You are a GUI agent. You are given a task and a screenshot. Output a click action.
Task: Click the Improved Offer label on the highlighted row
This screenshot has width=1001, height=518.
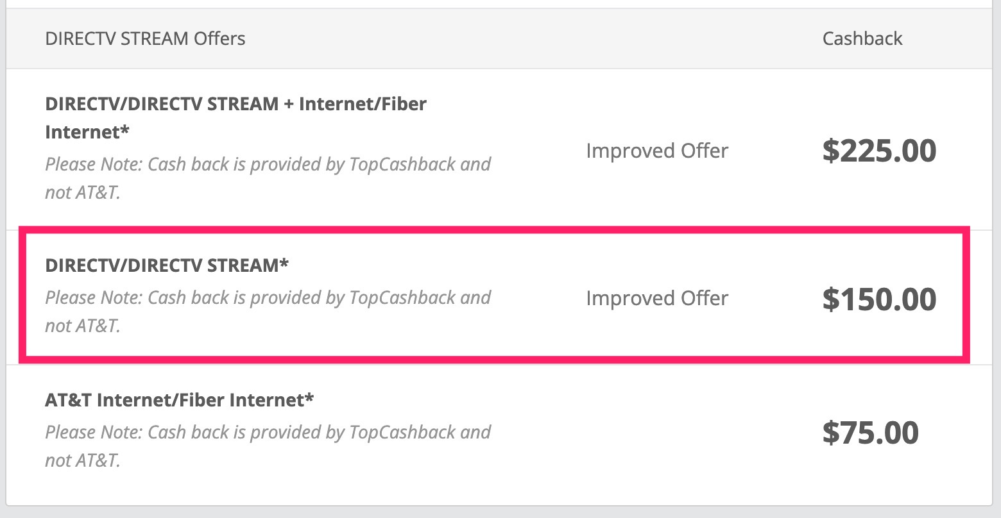click(x=656, y=297)
